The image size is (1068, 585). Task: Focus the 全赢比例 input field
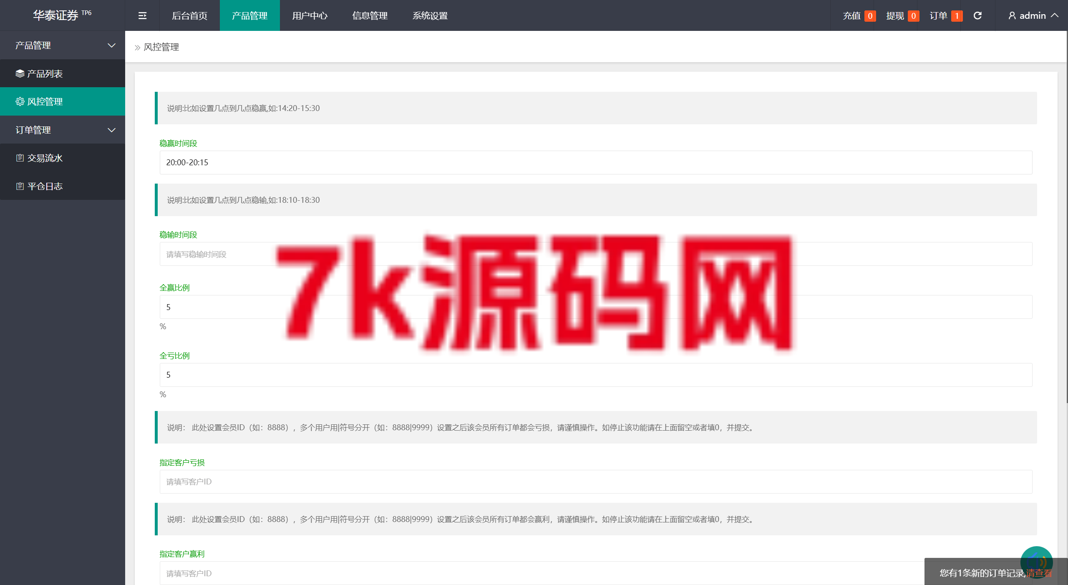coord(596,307)
